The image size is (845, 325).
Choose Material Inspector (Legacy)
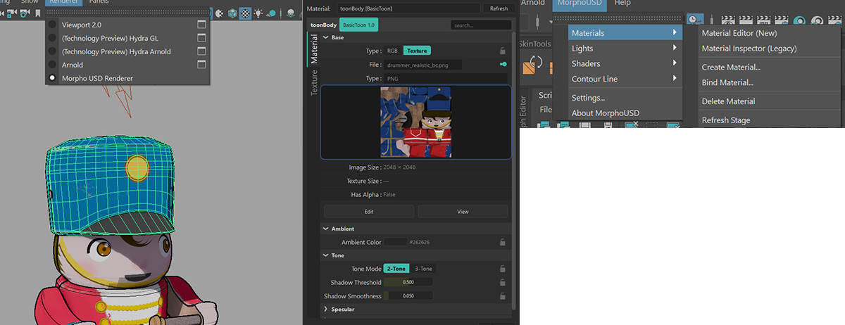[x=749, y=49]
